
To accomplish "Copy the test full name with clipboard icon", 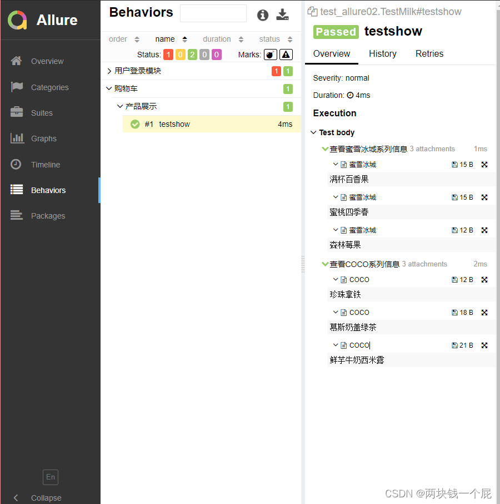I will click(x=312, y=12).
